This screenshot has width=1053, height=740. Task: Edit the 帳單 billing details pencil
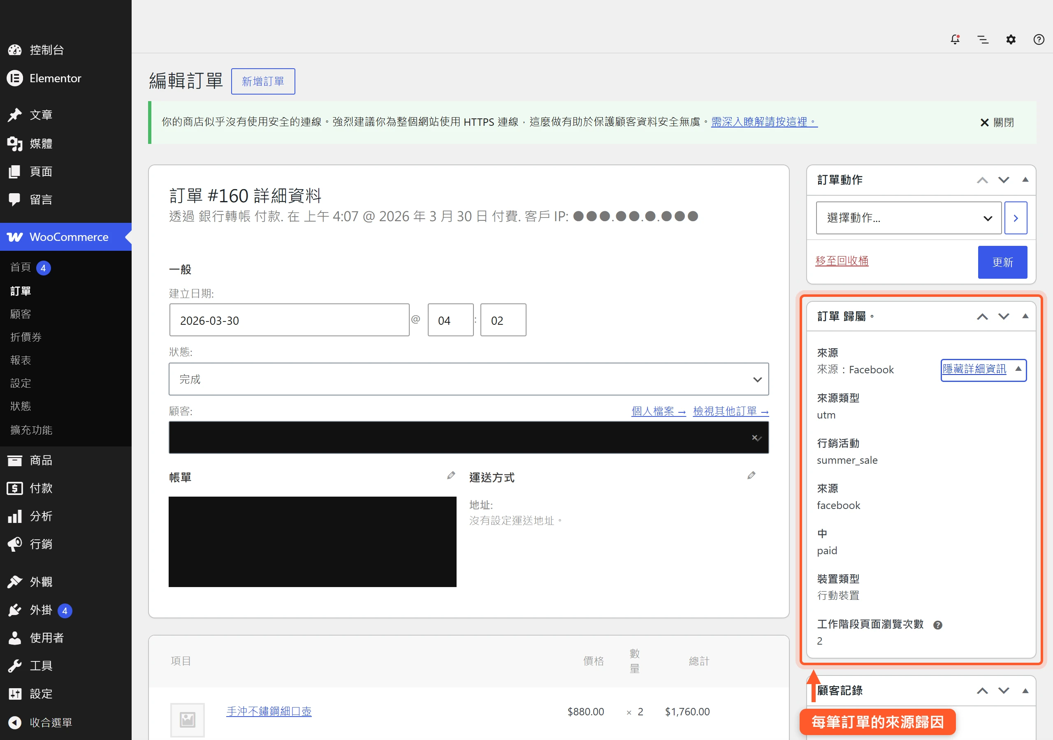451,476
